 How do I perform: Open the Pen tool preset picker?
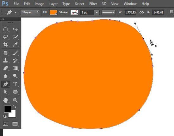click(16, 12)
